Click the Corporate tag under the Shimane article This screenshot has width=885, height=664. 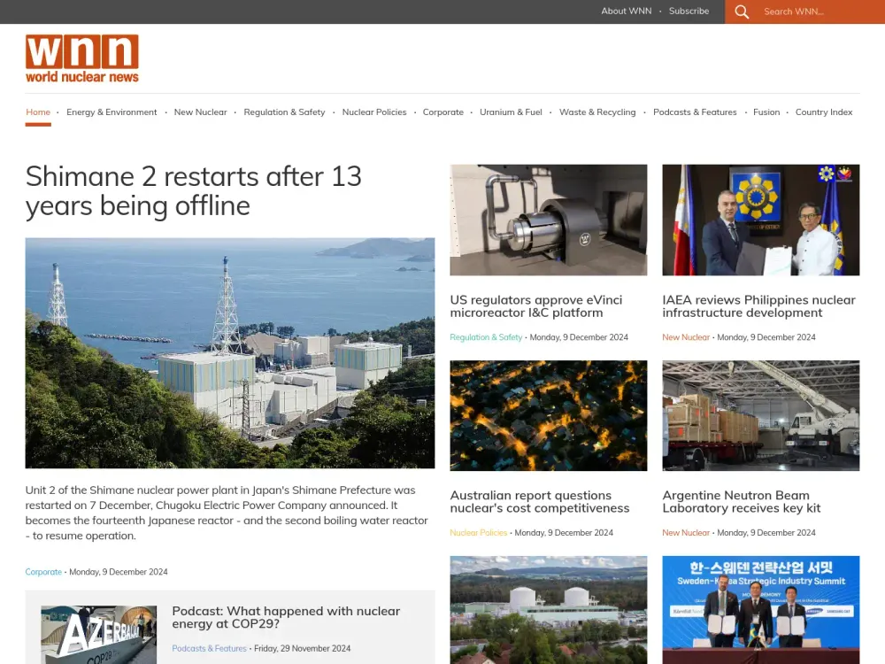click(42, 571)
